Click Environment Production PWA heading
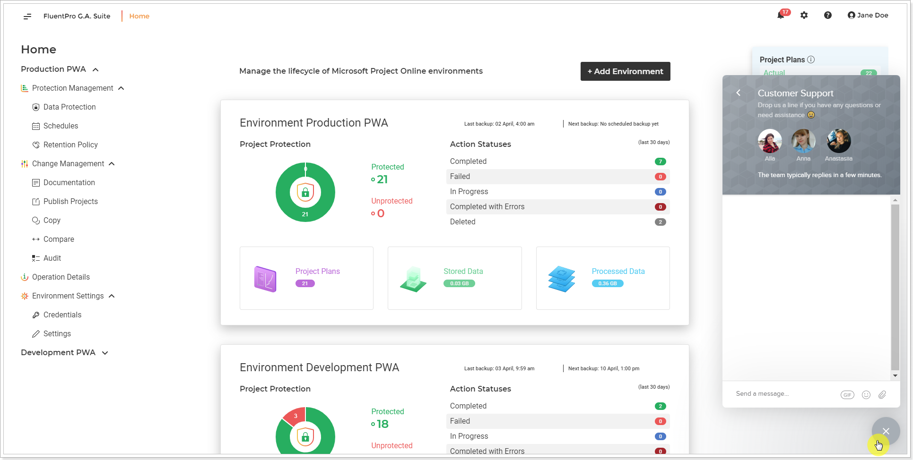The image size is (913, 460). click(x=313, y=123)
